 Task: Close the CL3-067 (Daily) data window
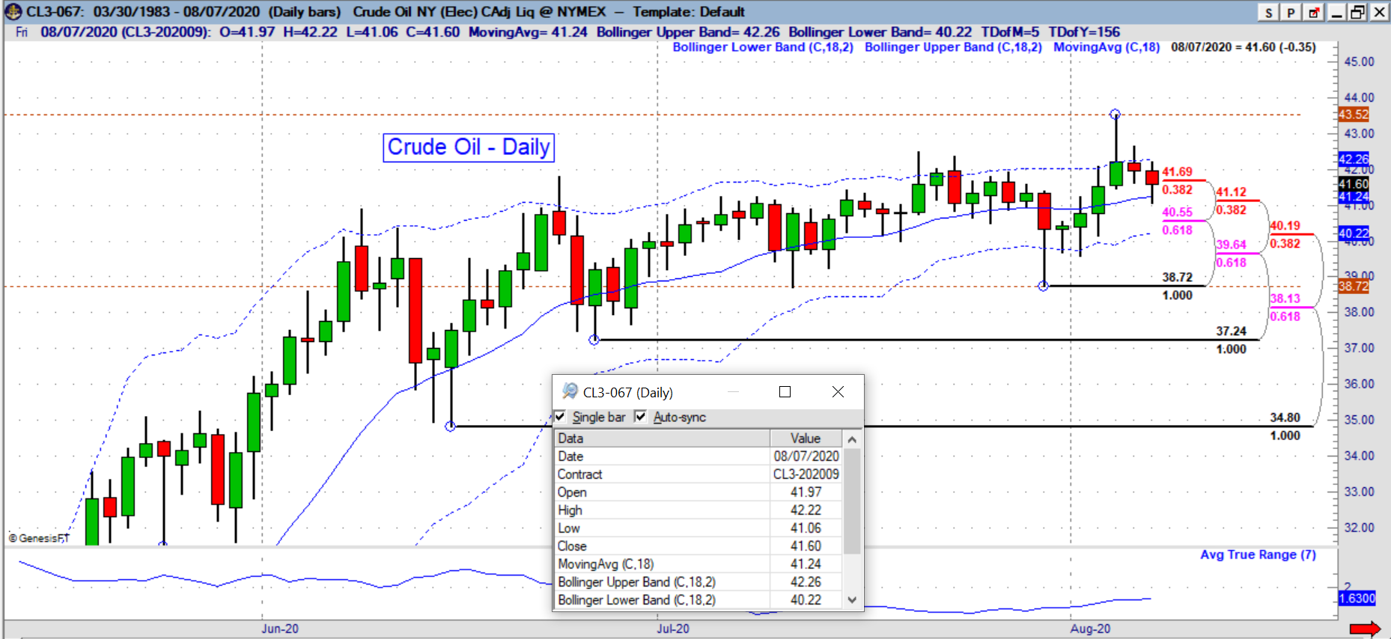pos(838,392)
